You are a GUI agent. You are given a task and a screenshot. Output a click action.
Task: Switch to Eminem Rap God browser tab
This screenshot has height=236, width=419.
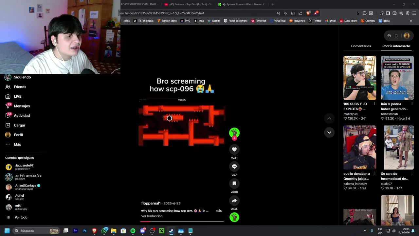(188, 4)
